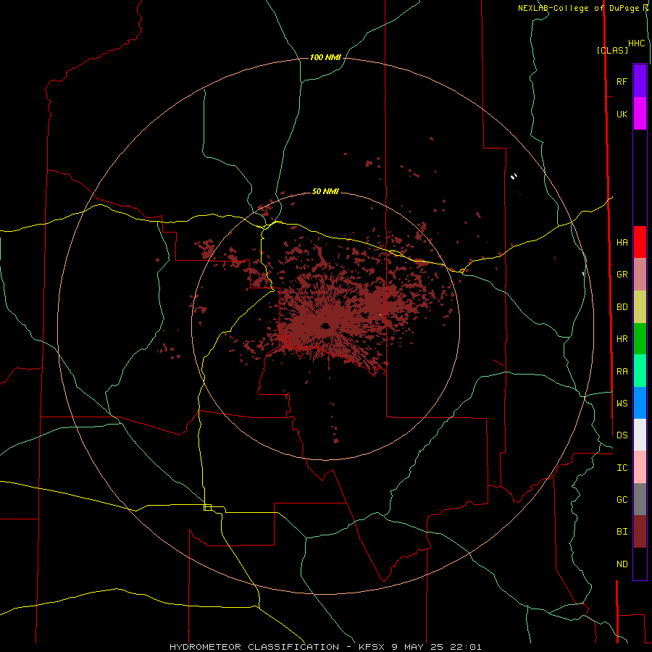This screenshot has width=652, height=652.
Task: Click the GR legend label
Action: tap(622, 275)
